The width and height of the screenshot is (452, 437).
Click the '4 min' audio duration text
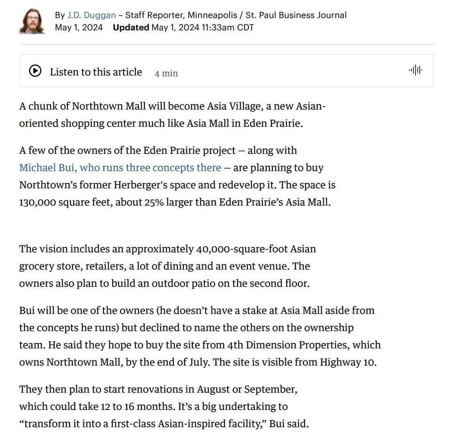pos(167,73)
